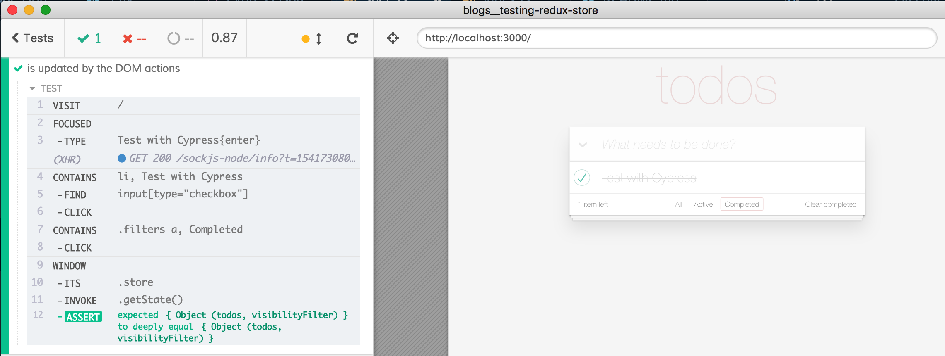Click the URL bar showing http://localhost:3000/
The width and height of the screenshot is (945, 356).
coord(677,38)
